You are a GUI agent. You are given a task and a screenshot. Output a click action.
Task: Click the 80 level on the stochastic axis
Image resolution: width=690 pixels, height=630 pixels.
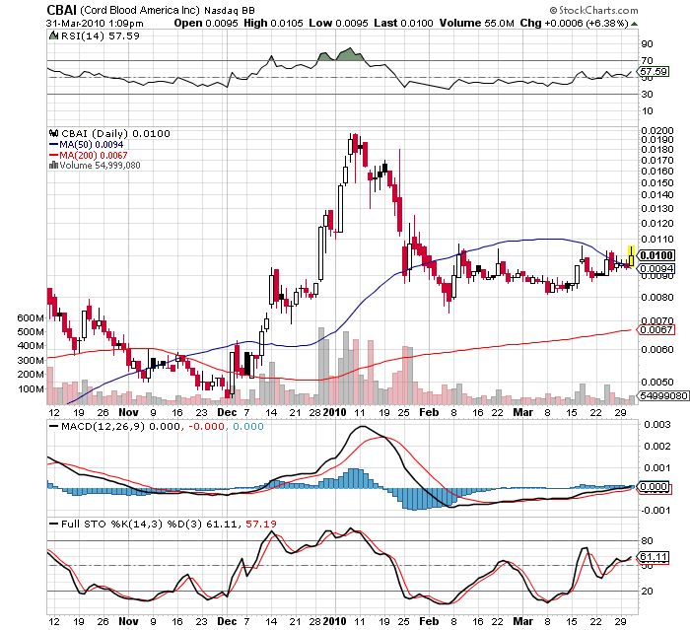[x=647, y=540]
